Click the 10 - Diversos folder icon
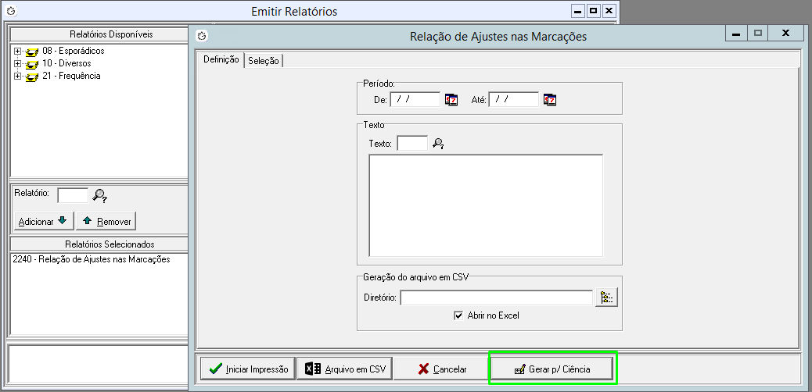 32,64
